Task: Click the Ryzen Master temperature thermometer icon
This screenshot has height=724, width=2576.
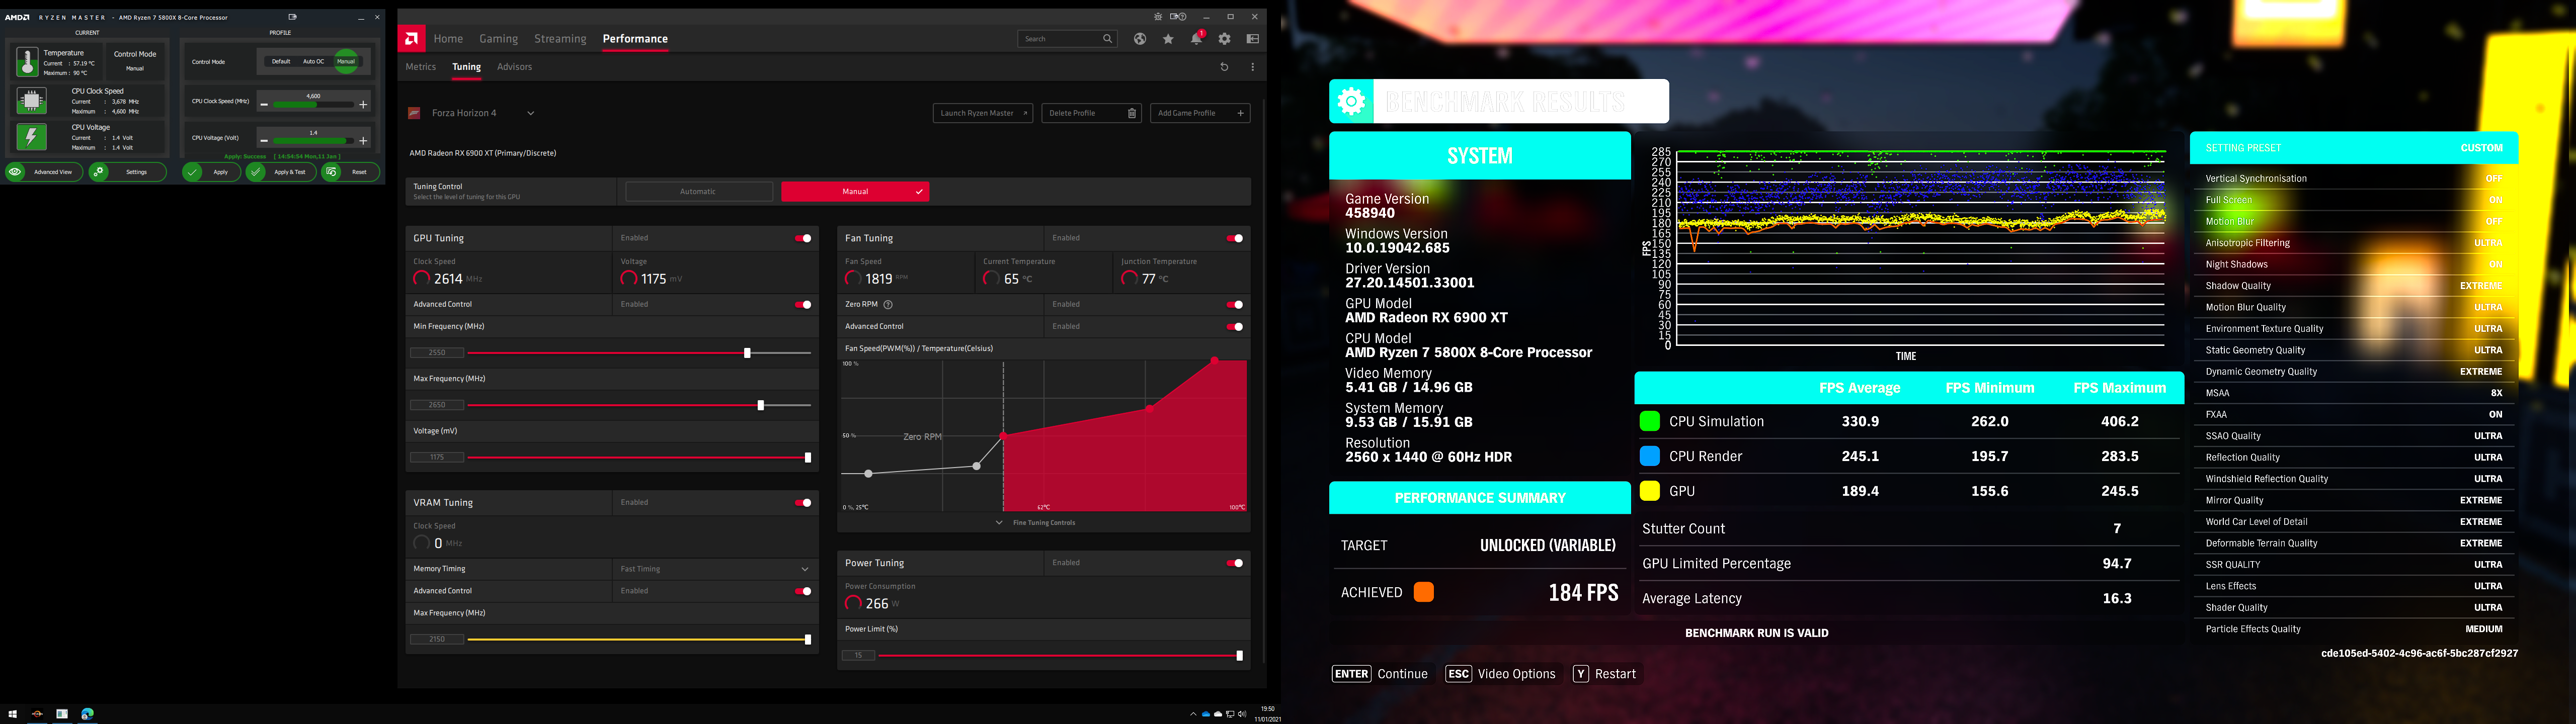Action: pyautogui.click(x=28, y=62)
